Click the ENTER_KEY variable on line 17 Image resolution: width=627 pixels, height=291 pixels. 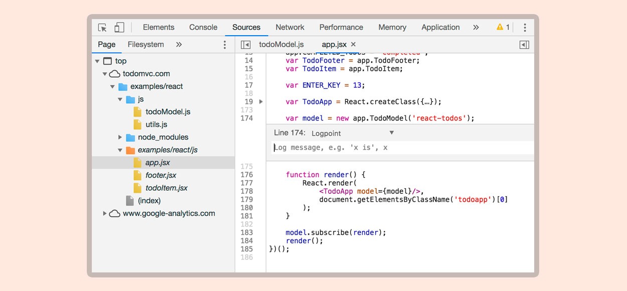pos(321,85)
